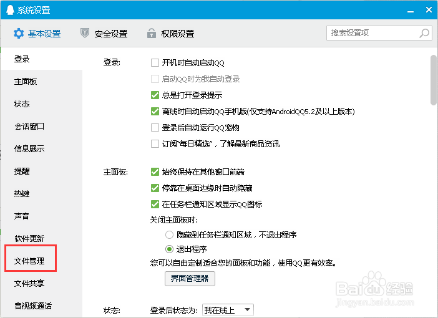Check 订阅"每日精选" option
438x318 pixels.
coord(155,144)
